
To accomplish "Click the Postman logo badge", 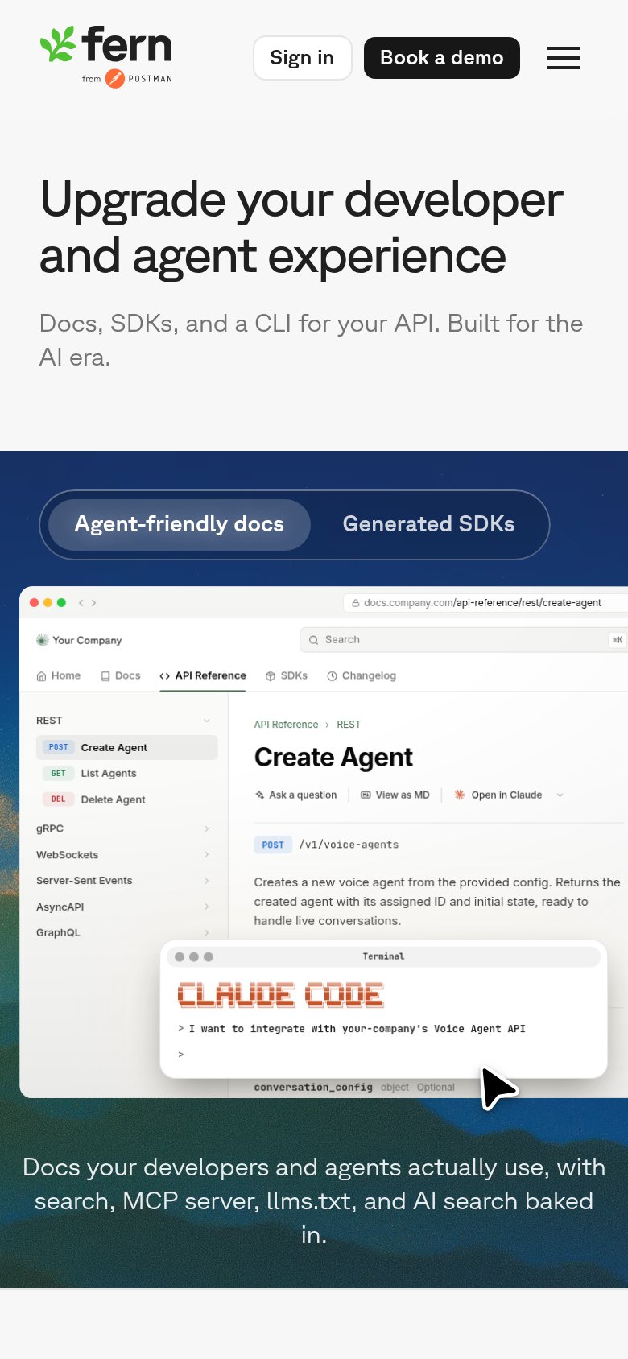I will pos(115,79).
